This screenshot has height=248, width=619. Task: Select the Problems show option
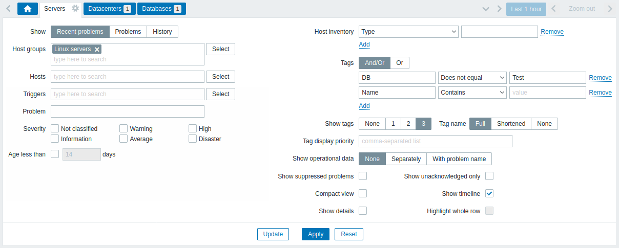128,32
